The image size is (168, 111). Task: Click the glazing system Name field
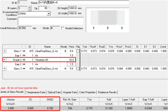[x=84, y=3]
